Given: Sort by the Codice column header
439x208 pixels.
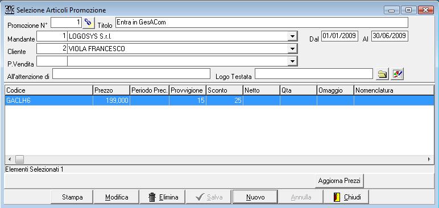Looking at the screenshot, I should 49,90.
